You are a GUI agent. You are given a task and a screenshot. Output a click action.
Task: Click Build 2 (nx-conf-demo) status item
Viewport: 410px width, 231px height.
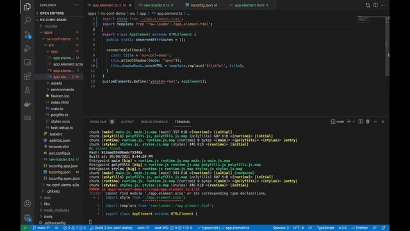pos(111,228)
